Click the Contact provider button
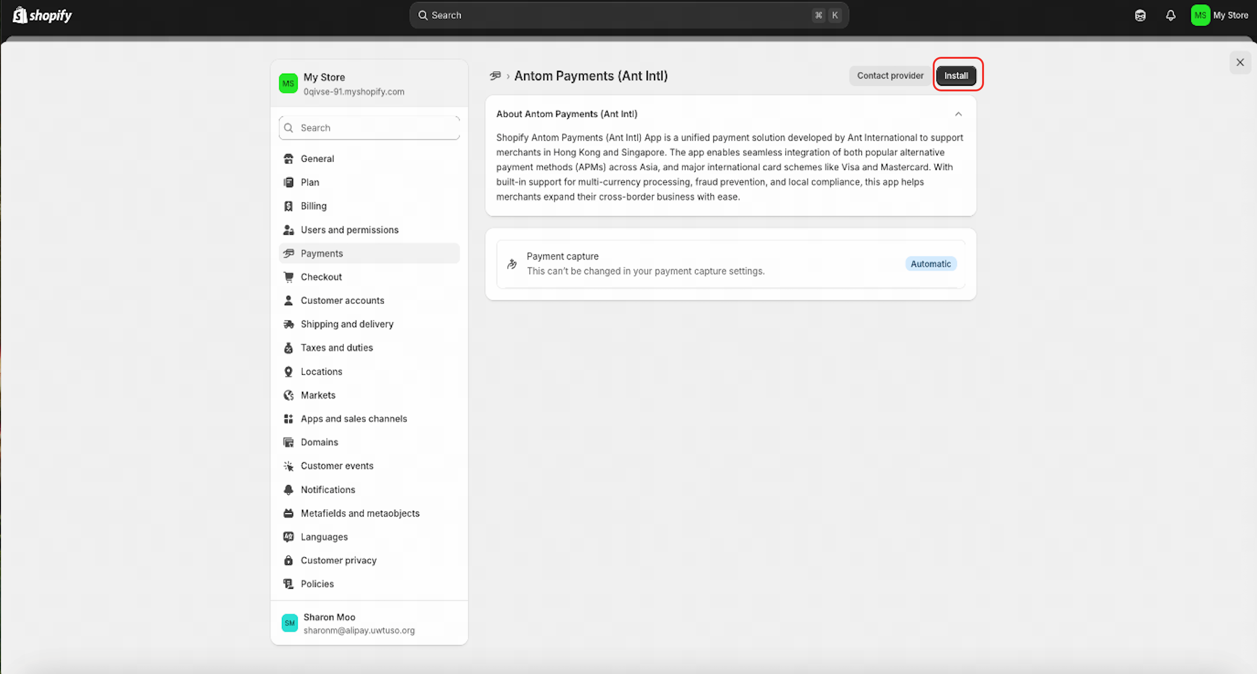This screenshot has width=1257, height=674. point(890,76)
